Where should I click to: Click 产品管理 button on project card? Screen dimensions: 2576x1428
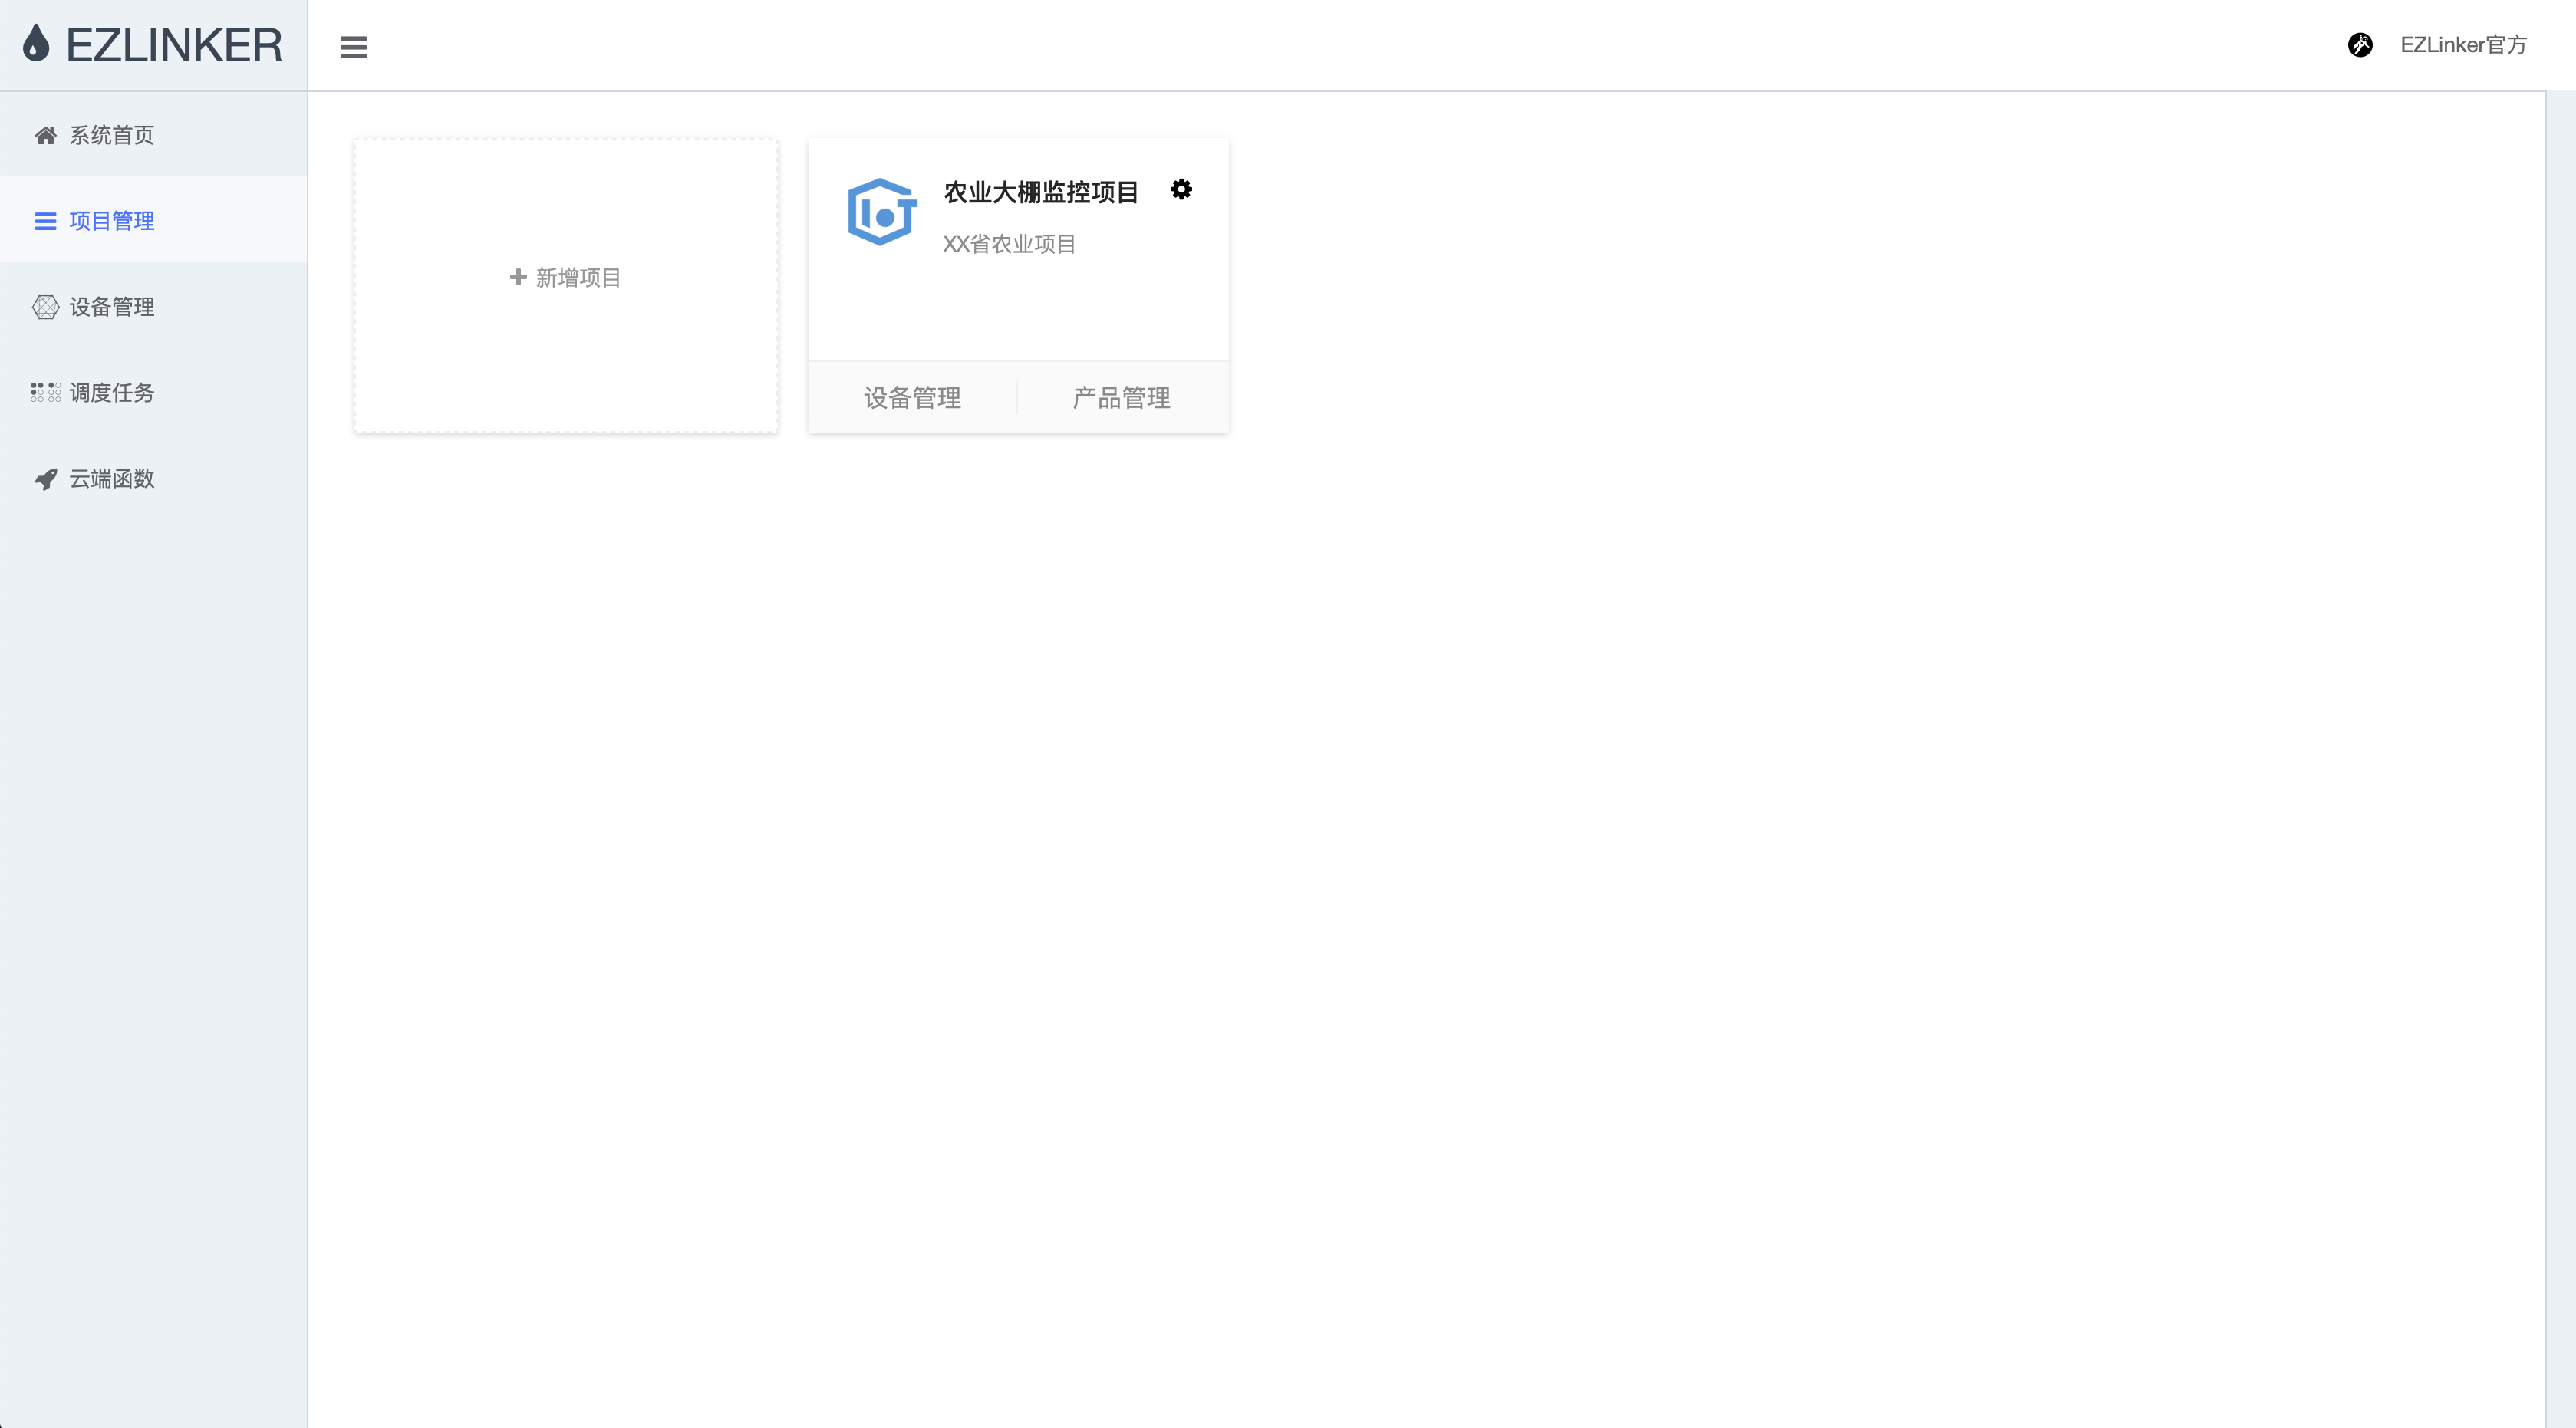coord(1122,398)
